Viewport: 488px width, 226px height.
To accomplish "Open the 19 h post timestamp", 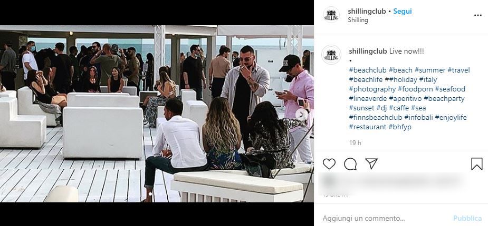I will 355,143.
